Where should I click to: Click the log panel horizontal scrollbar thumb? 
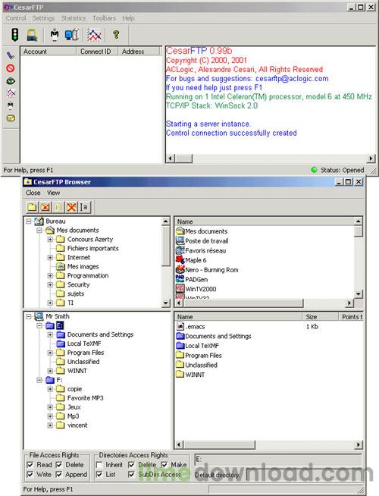[184, 159]
